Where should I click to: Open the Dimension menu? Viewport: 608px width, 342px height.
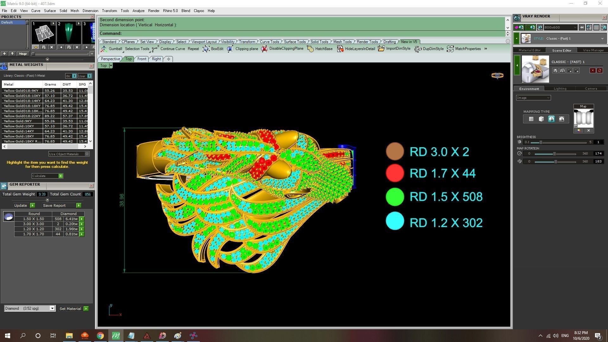click(90, 11)
